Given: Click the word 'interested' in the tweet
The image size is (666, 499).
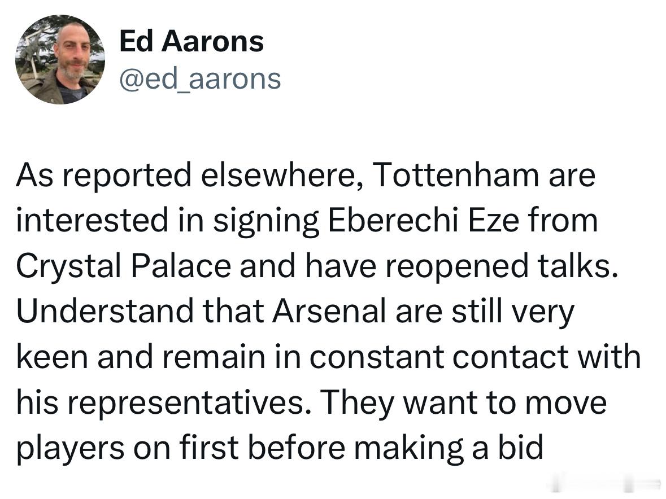Looking at the screenshot, I should [x=92, y=220].
